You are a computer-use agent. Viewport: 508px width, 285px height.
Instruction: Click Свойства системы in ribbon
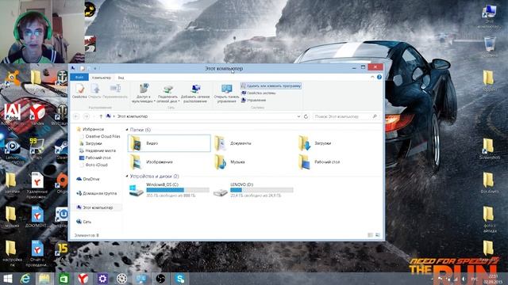[258, 93]
